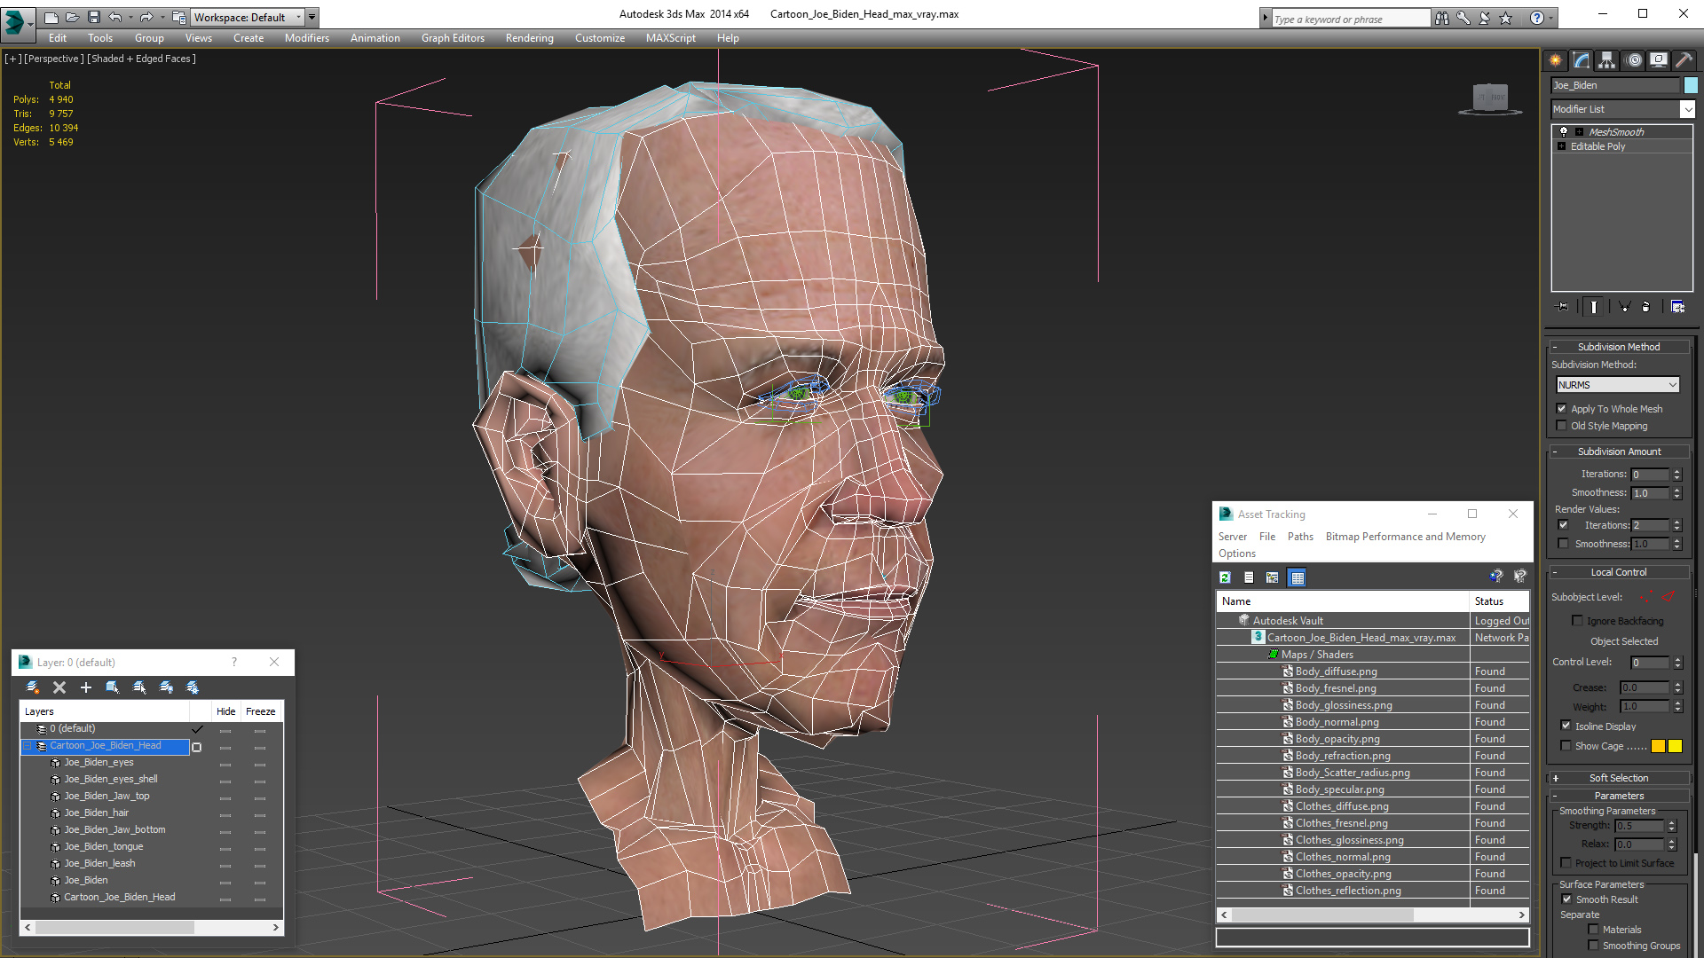Click Select Highlighted Objects and Layers icon
This screenshot has height=958, width=1704.
[x=113, y=687]
